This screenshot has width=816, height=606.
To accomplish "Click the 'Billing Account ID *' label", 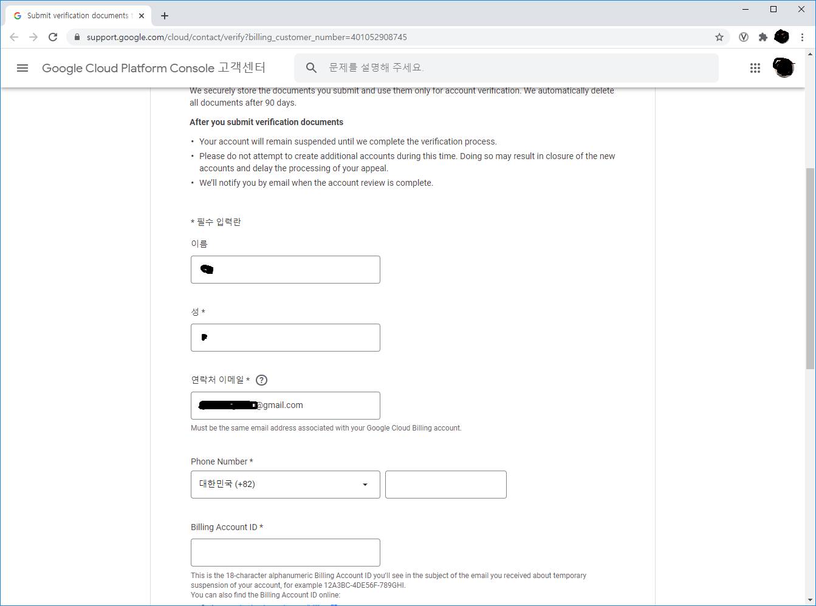I will (227, 527).
